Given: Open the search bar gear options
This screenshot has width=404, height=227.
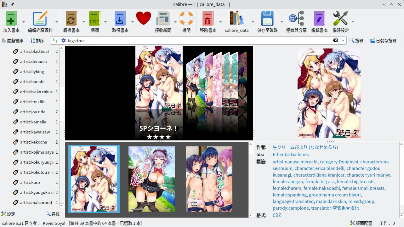Looking at the screenshot, I should (x=64, y=40).
